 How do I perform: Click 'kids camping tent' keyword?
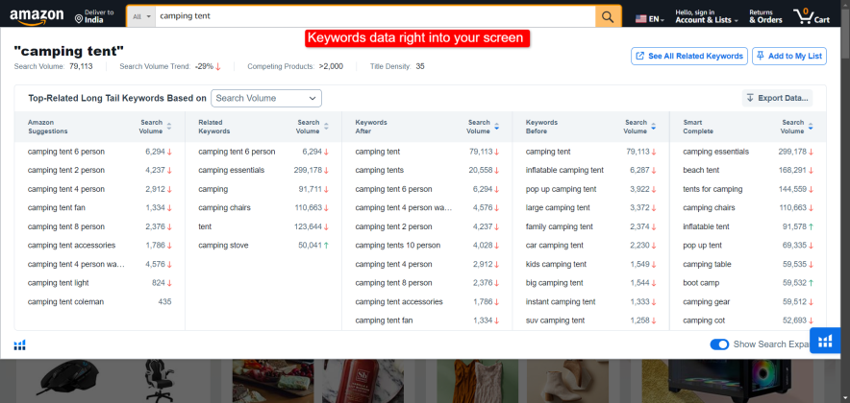[x=556, y=265]
